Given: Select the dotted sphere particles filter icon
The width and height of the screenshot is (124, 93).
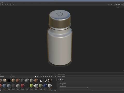Looking at the screenshot, I should click(45, 76).
